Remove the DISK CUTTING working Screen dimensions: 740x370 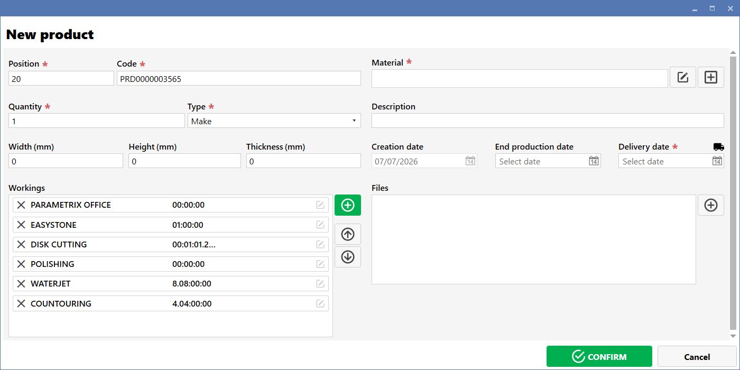coord(21,244)
